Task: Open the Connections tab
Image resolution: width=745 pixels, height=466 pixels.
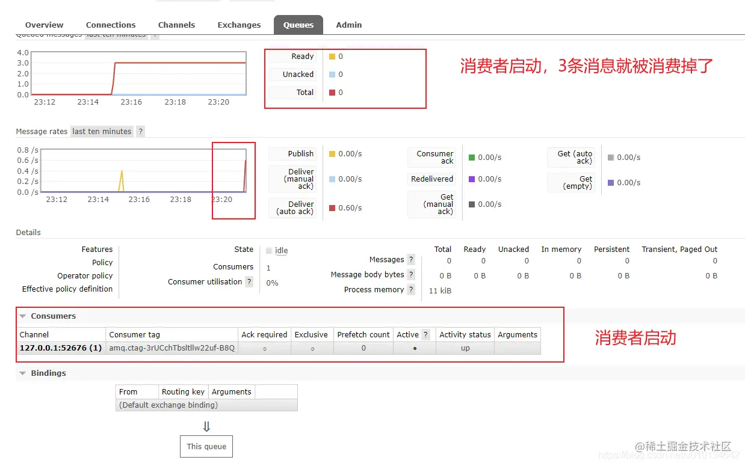Action: pos(111,25)
